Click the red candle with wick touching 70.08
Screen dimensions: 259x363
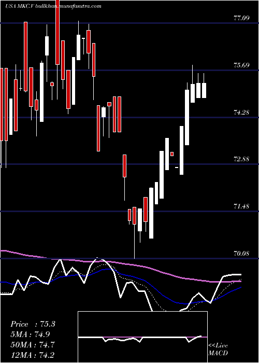click(x=134, y=216)
